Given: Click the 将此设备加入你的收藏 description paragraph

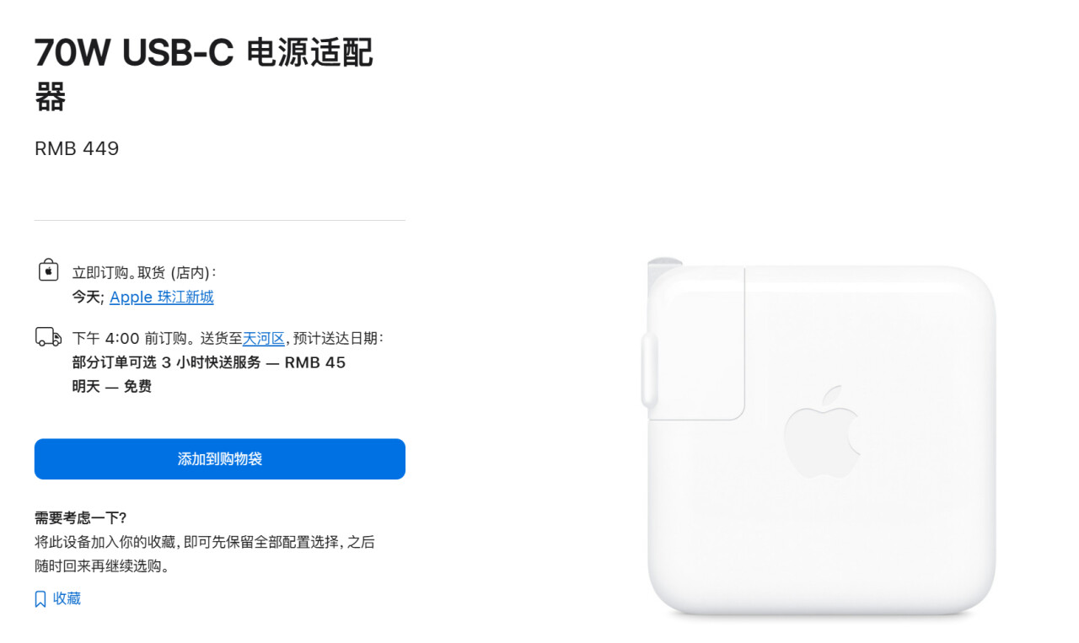Looking at the screenshot, I should (x=205, y=554).
